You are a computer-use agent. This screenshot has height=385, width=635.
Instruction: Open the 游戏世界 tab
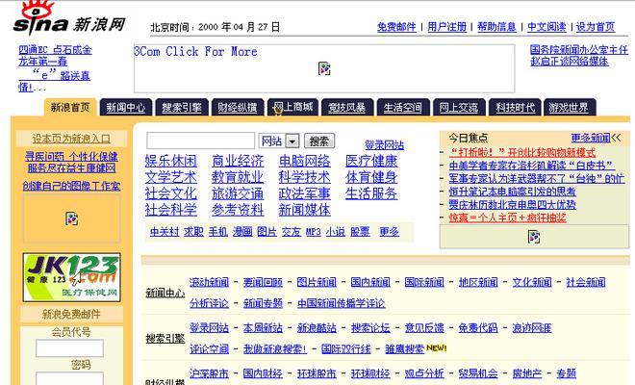569,108
